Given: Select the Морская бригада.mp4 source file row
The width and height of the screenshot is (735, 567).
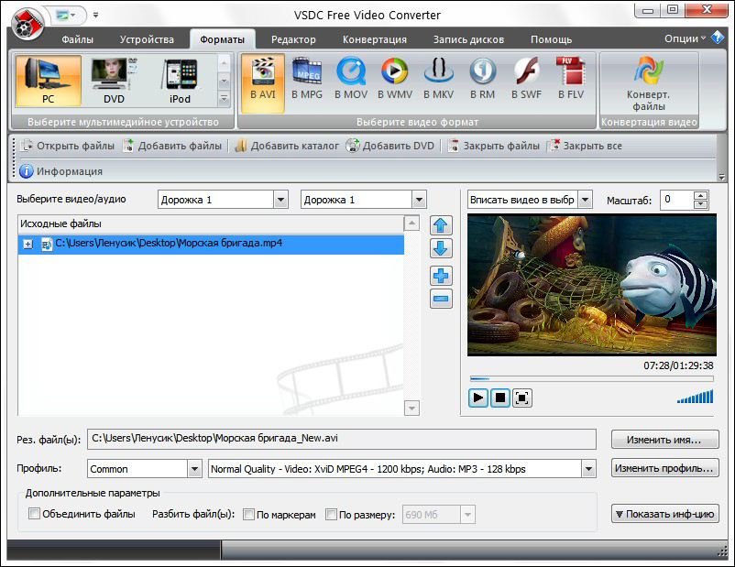Looking at the screenshot, I should point(211,245).
